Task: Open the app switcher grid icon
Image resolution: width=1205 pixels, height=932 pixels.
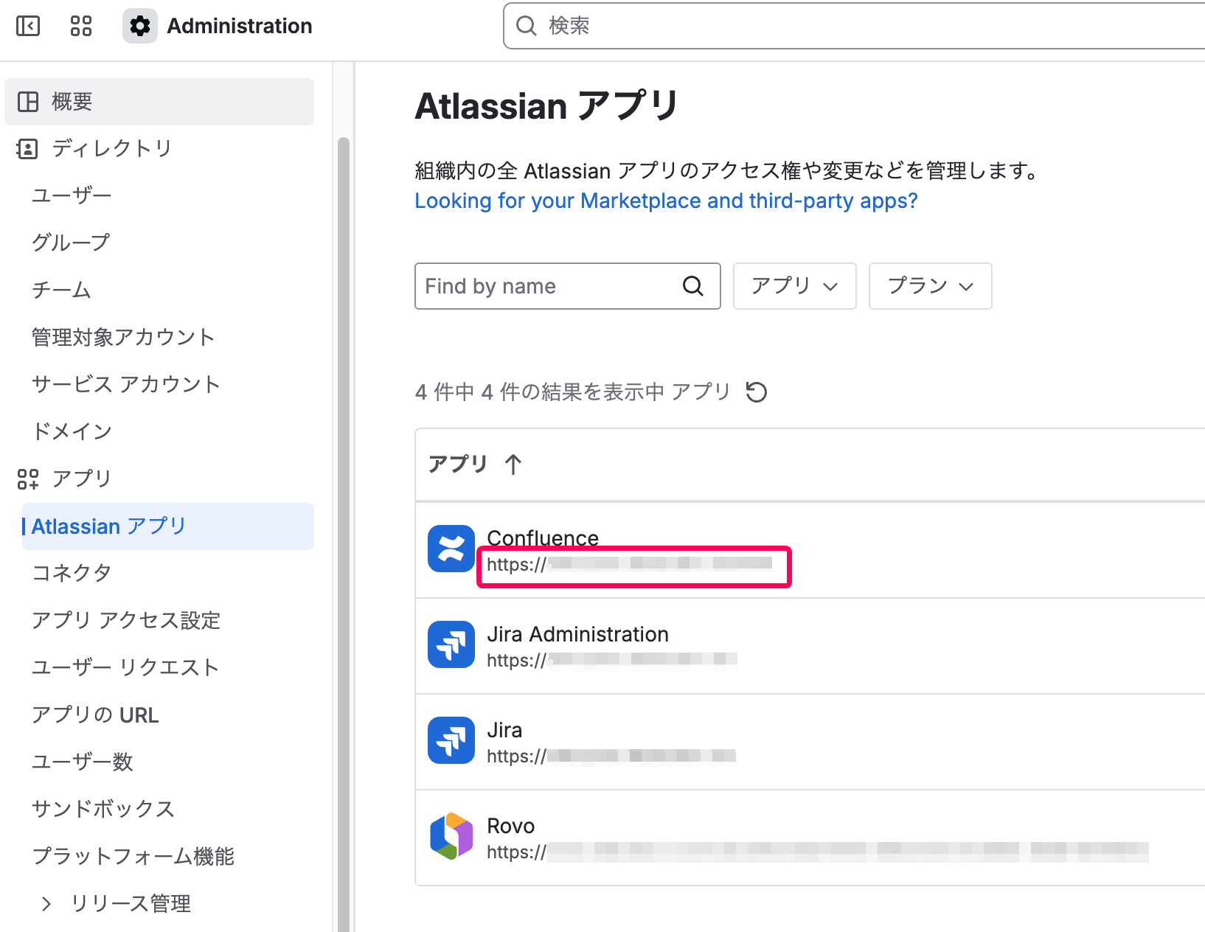Action: pos(81,27)
